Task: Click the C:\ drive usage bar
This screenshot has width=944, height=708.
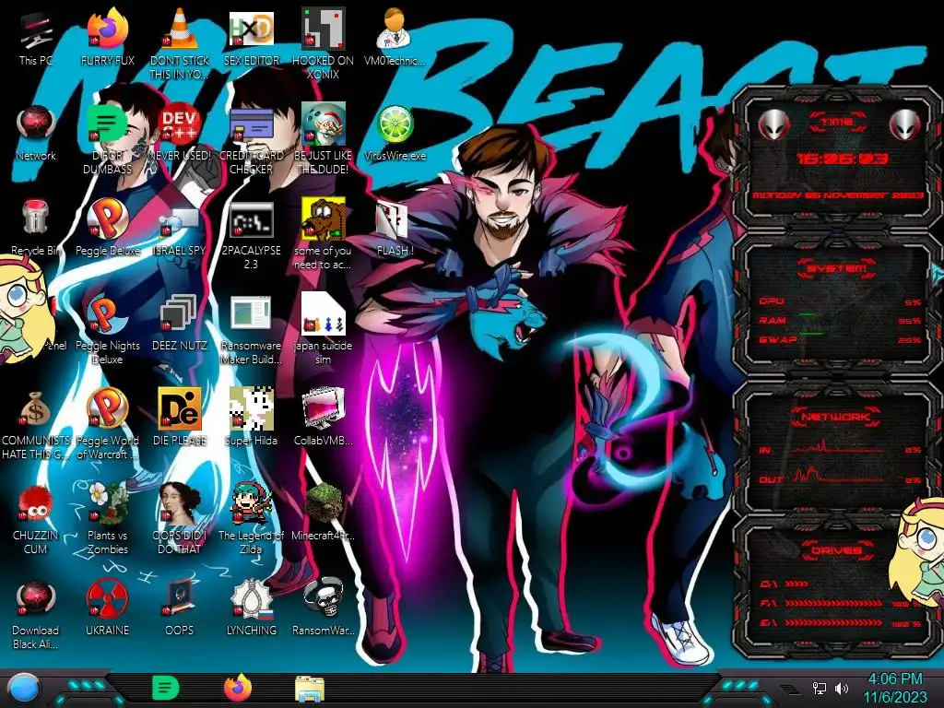Action: [x=796, y=584]
